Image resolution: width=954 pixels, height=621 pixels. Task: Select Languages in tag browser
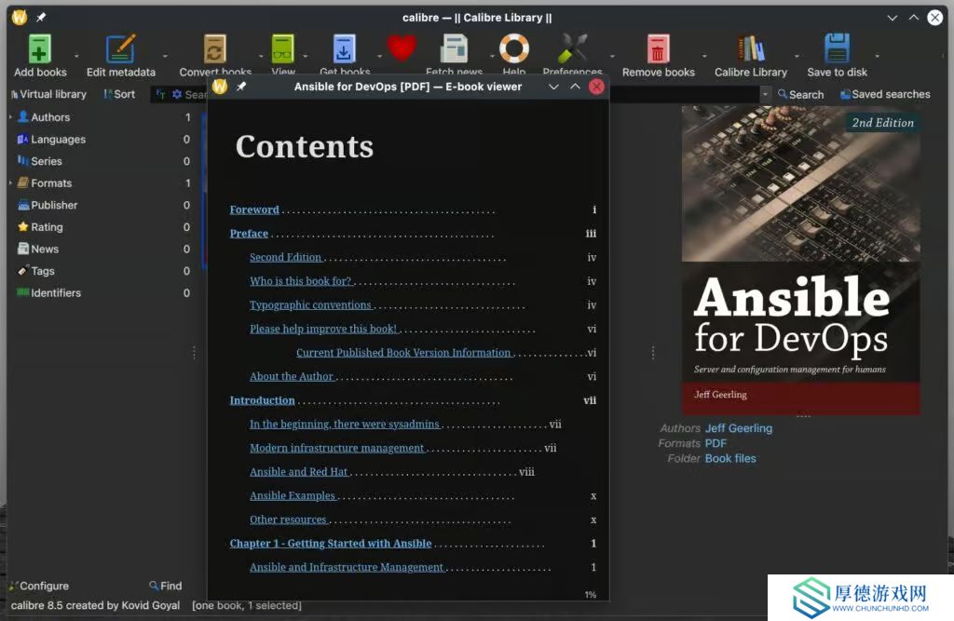(x=58, y=140)
